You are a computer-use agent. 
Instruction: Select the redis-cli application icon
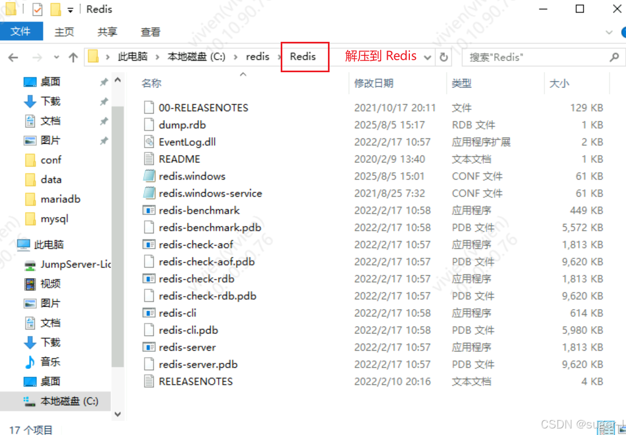click(x=149, y=313)
